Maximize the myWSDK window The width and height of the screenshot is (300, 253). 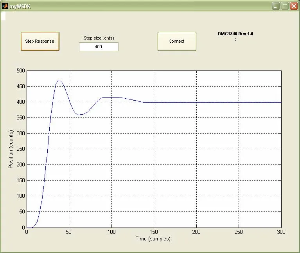(285, 6)
